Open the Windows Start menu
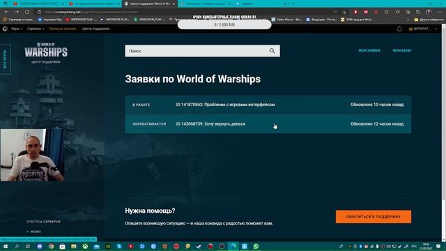Viewport: 446px width, 251px height. (6, 246)
